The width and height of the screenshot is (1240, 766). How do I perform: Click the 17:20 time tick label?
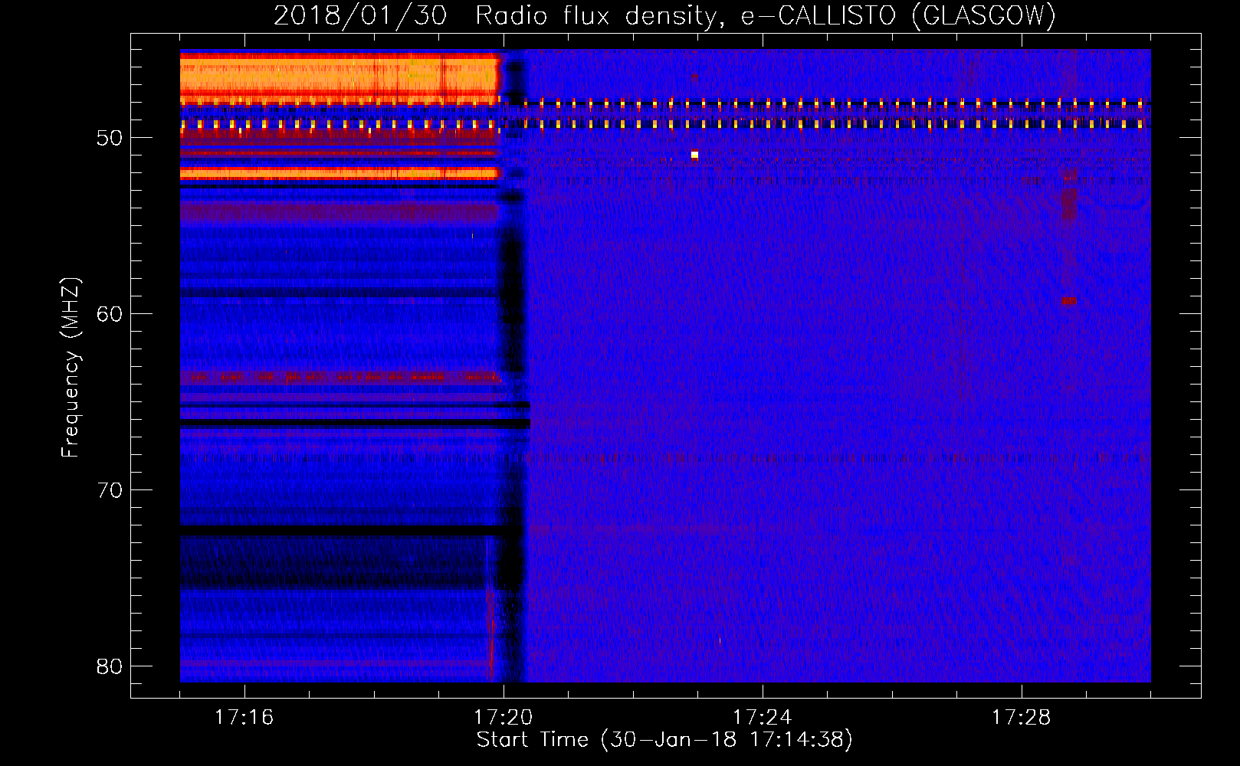pos(503,718)
